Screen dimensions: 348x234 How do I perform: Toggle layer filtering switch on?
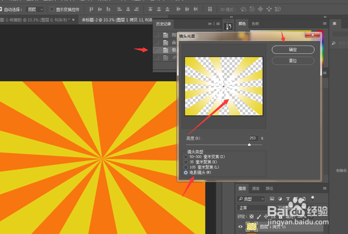coord(313,198)
